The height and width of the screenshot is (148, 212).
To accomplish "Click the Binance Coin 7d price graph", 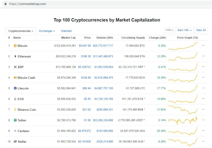I will [x=183, y=110].
